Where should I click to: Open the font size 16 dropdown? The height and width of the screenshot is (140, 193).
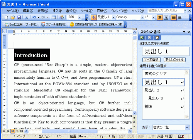click(x=153, y=17)
